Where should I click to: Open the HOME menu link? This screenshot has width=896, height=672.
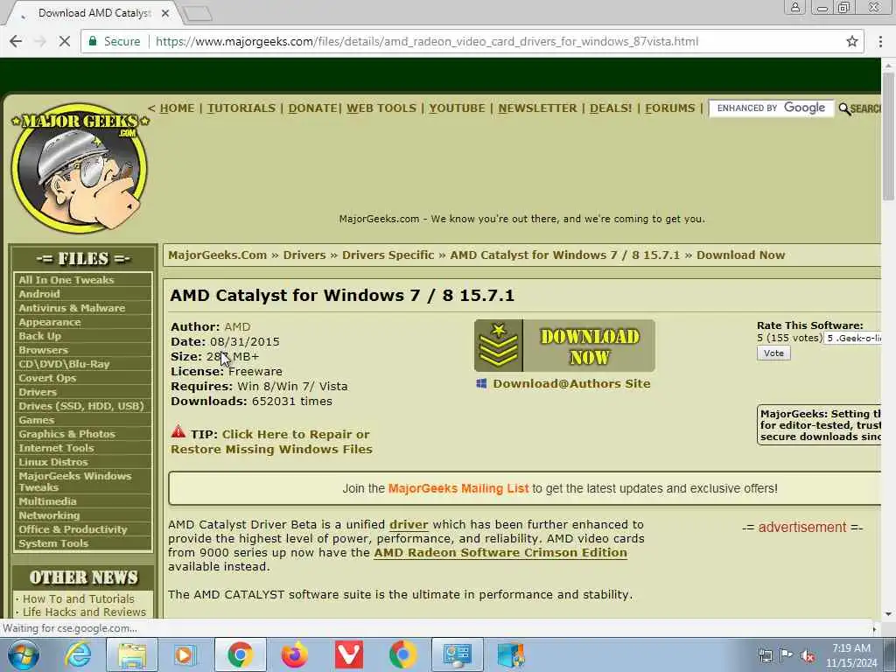(177, 108)
